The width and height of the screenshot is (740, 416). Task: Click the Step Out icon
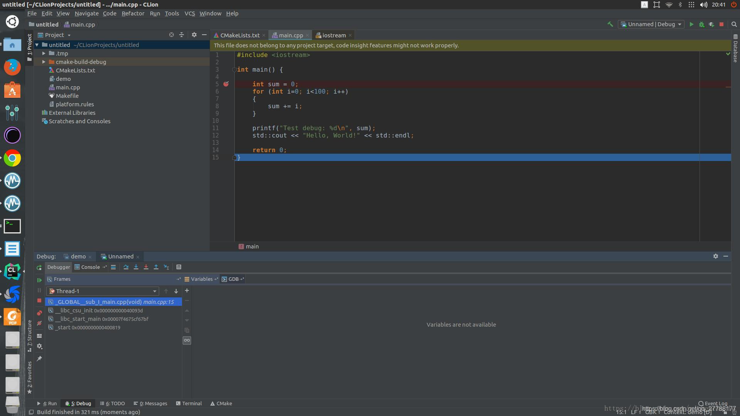[156, 267]
